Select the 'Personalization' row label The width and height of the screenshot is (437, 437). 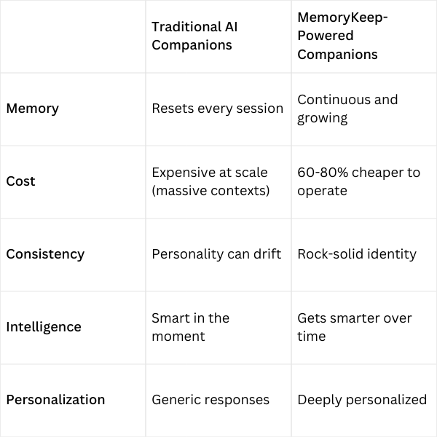tap(55, 400)
